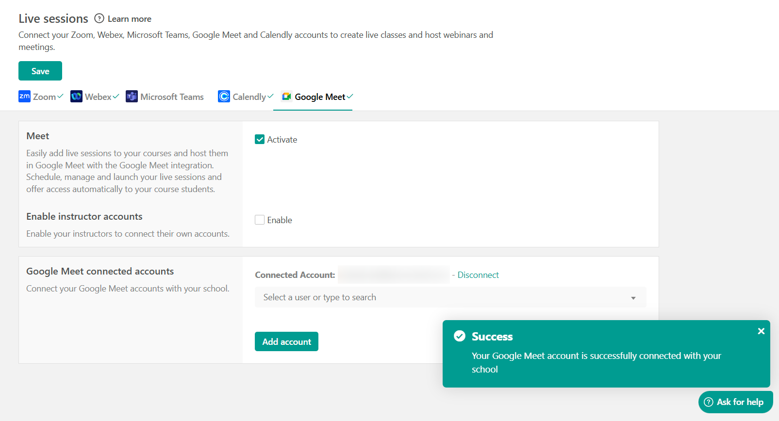This screenshot has width=779, height=421.
Task: Select the Google Meet tab
Action: pos(317,97)
